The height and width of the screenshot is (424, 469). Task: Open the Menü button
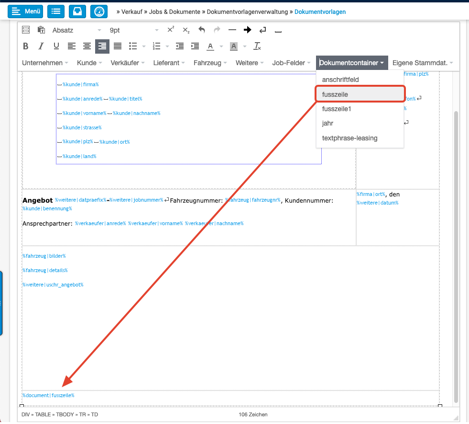pos(25,11)
